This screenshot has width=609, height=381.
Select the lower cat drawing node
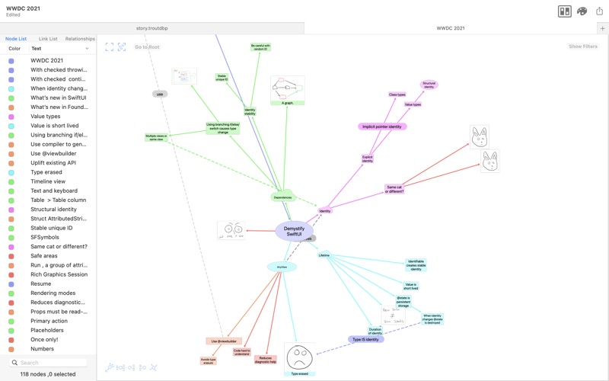pos(489,161)
